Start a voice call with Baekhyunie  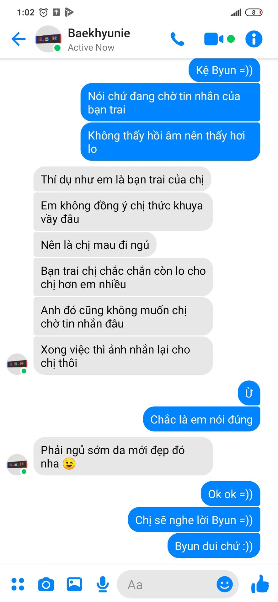[177, 39]
